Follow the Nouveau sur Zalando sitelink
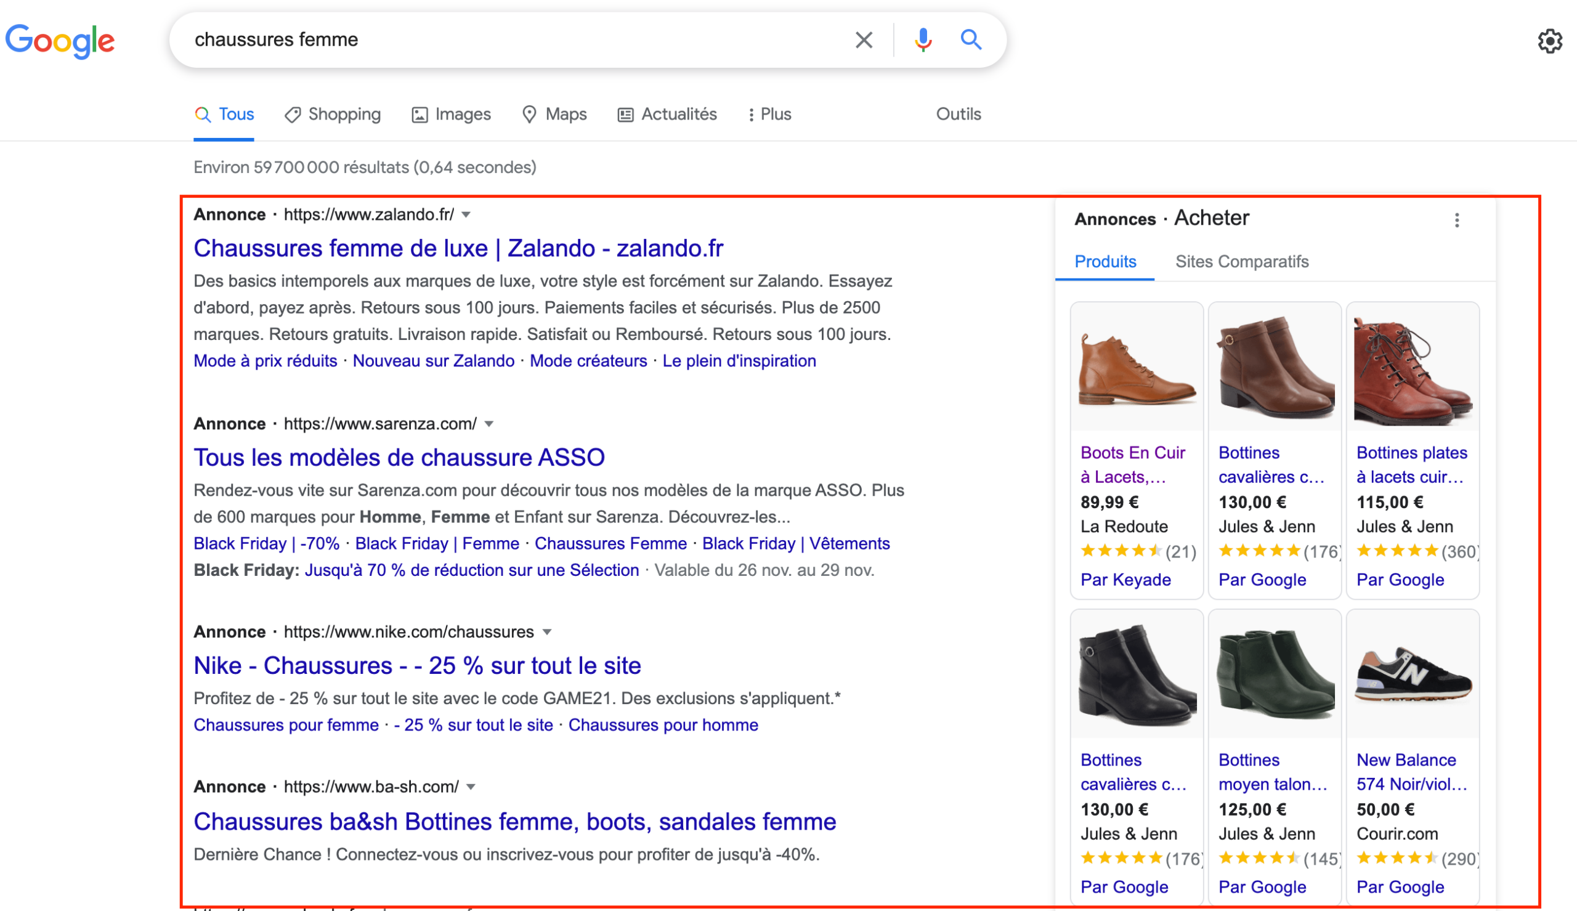This screenshot has height=911, width=1577. (434, 361)
